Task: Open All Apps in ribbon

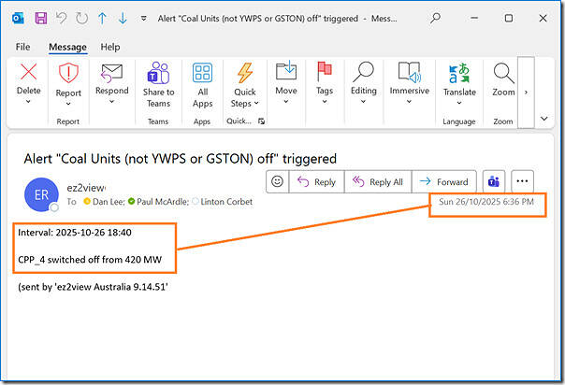Action: click(203, 84)
